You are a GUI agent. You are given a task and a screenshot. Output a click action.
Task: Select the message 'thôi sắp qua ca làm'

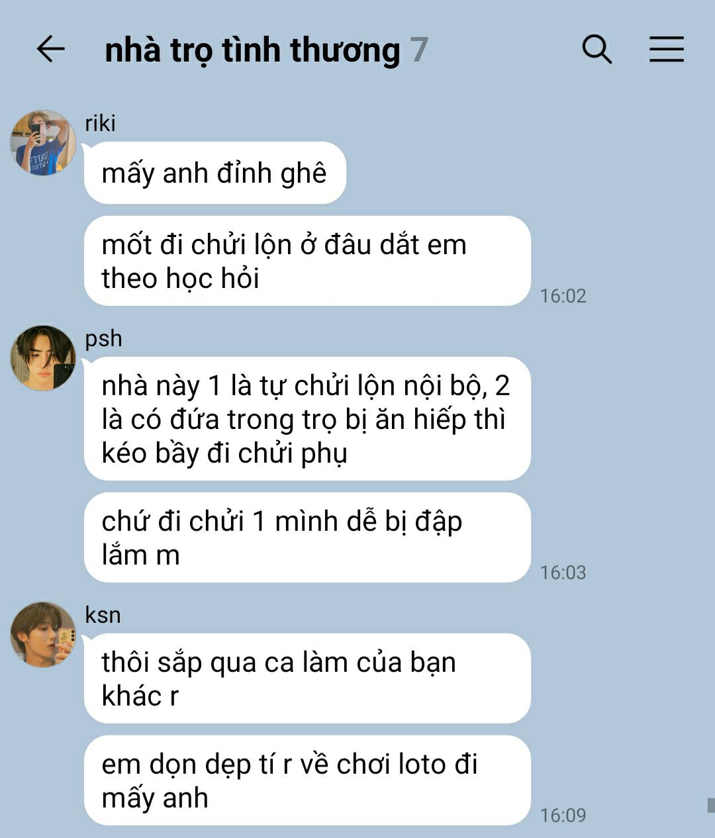(x=307, y=678)
